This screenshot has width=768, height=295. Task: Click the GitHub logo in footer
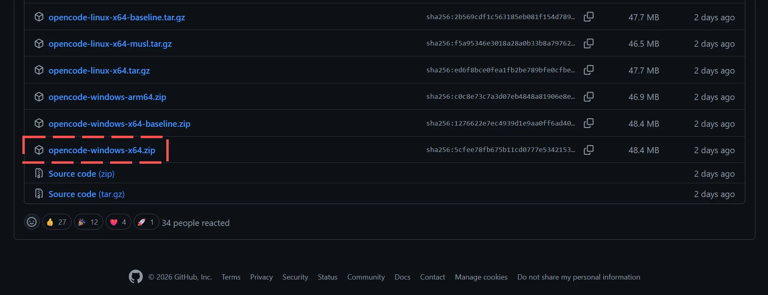[136, 277]
